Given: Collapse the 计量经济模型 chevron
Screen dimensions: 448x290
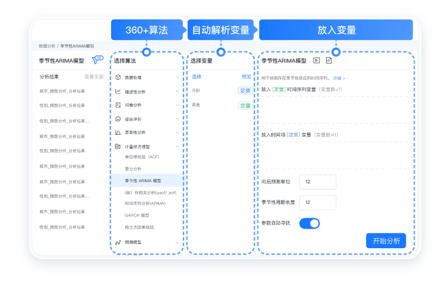Looking at the screenshot, I should click(x=177, y=146).
